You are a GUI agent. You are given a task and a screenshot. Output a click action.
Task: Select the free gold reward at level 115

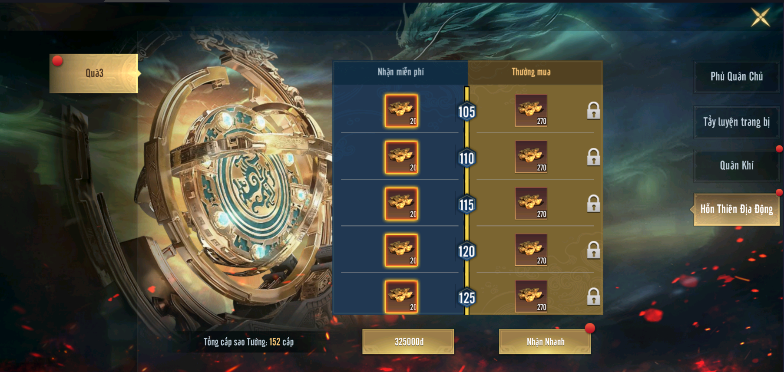click(401, 204)
